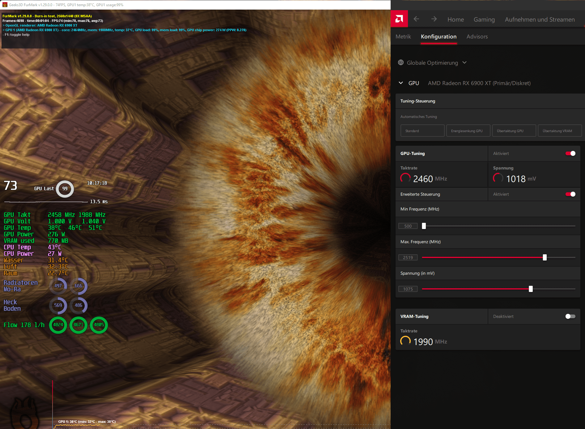Click the 'GPU Takt' overlay row

(54, 214)
